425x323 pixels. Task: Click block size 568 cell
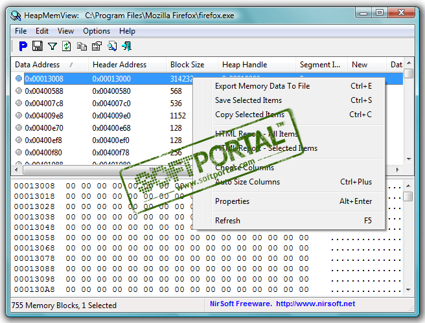click(x=176, y=91)
